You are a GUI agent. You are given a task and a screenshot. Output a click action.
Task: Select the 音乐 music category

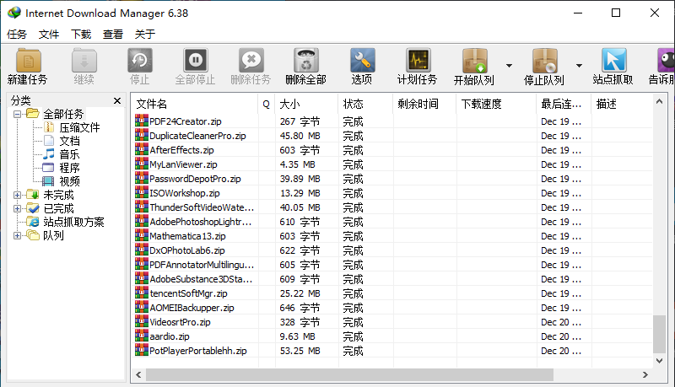69,154
